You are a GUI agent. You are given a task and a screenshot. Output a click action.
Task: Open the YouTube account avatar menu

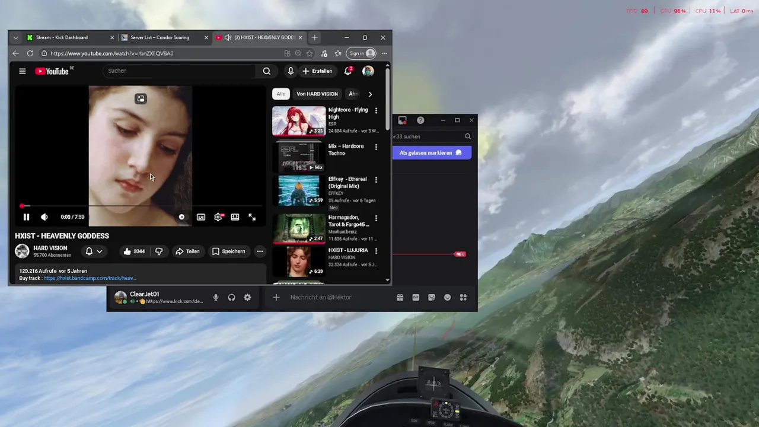368,71
